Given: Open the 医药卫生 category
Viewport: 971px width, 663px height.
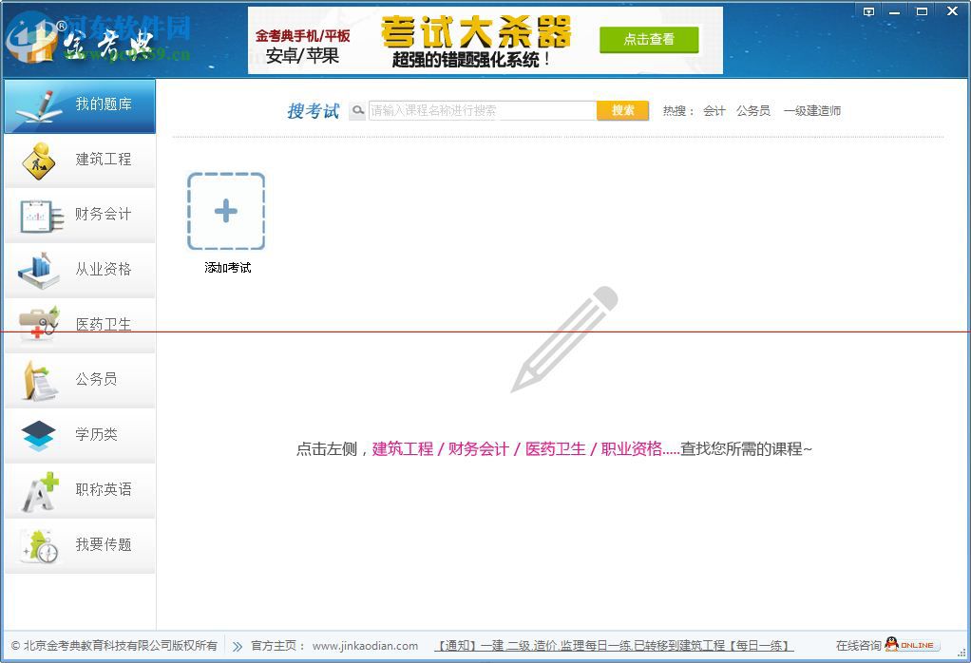Looking at the screenshot, I should (x=78, y=325).
